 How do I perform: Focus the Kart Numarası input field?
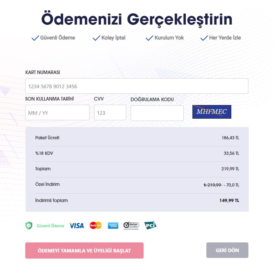tap(137, 86)
